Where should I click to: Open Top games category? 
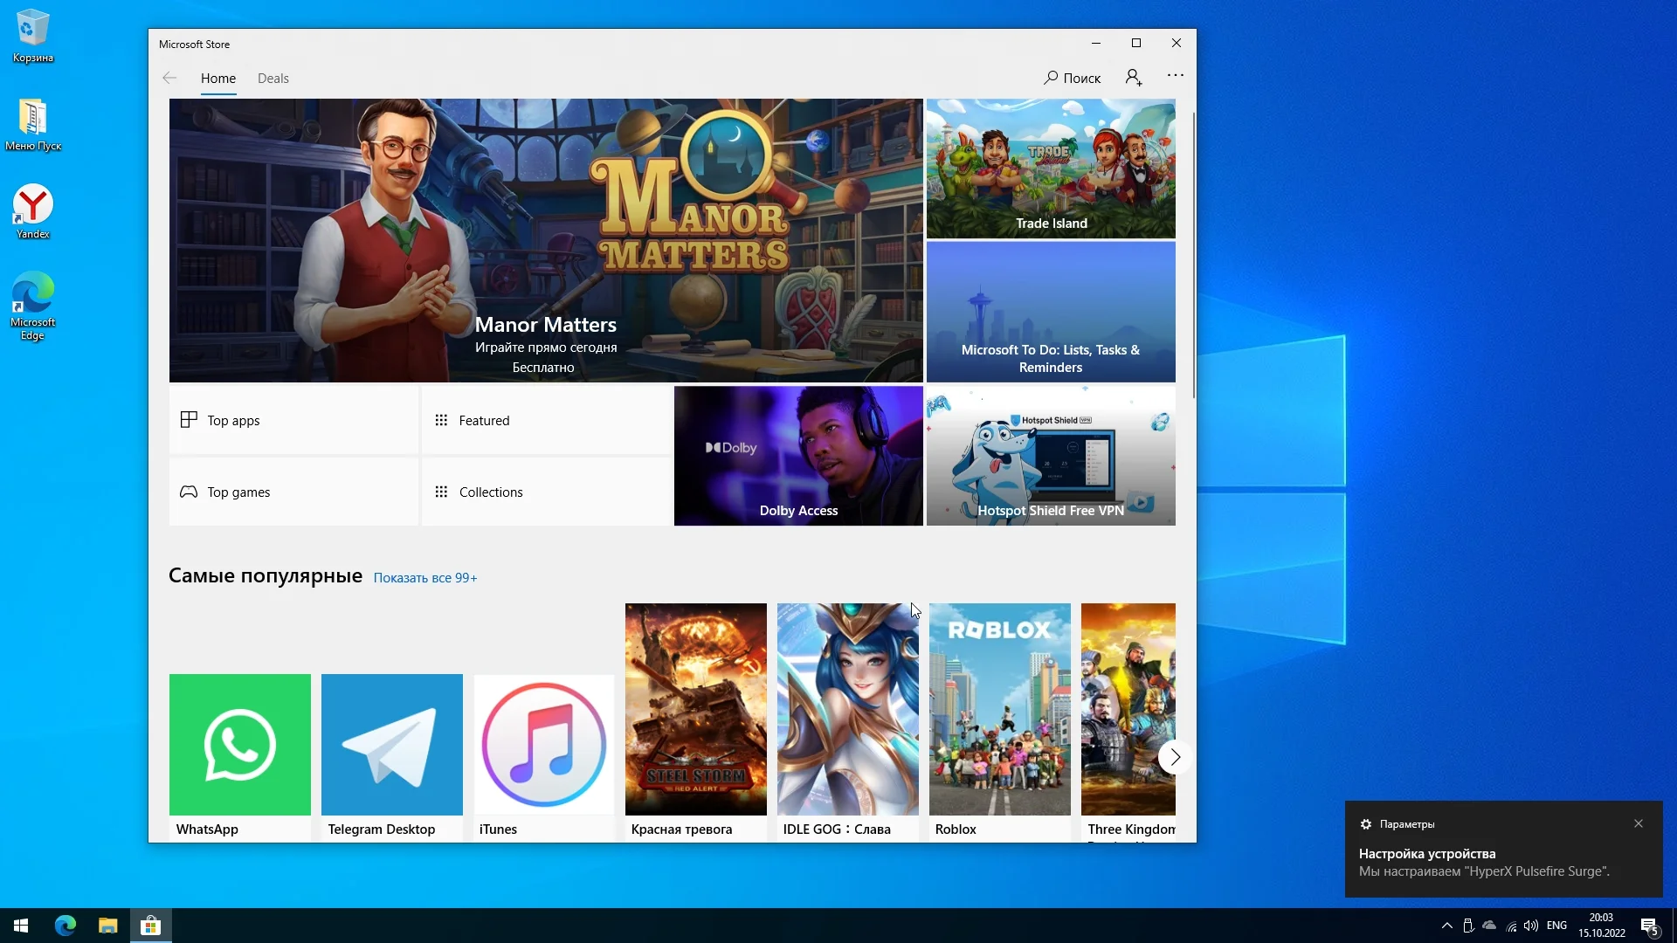coord(293,492)
